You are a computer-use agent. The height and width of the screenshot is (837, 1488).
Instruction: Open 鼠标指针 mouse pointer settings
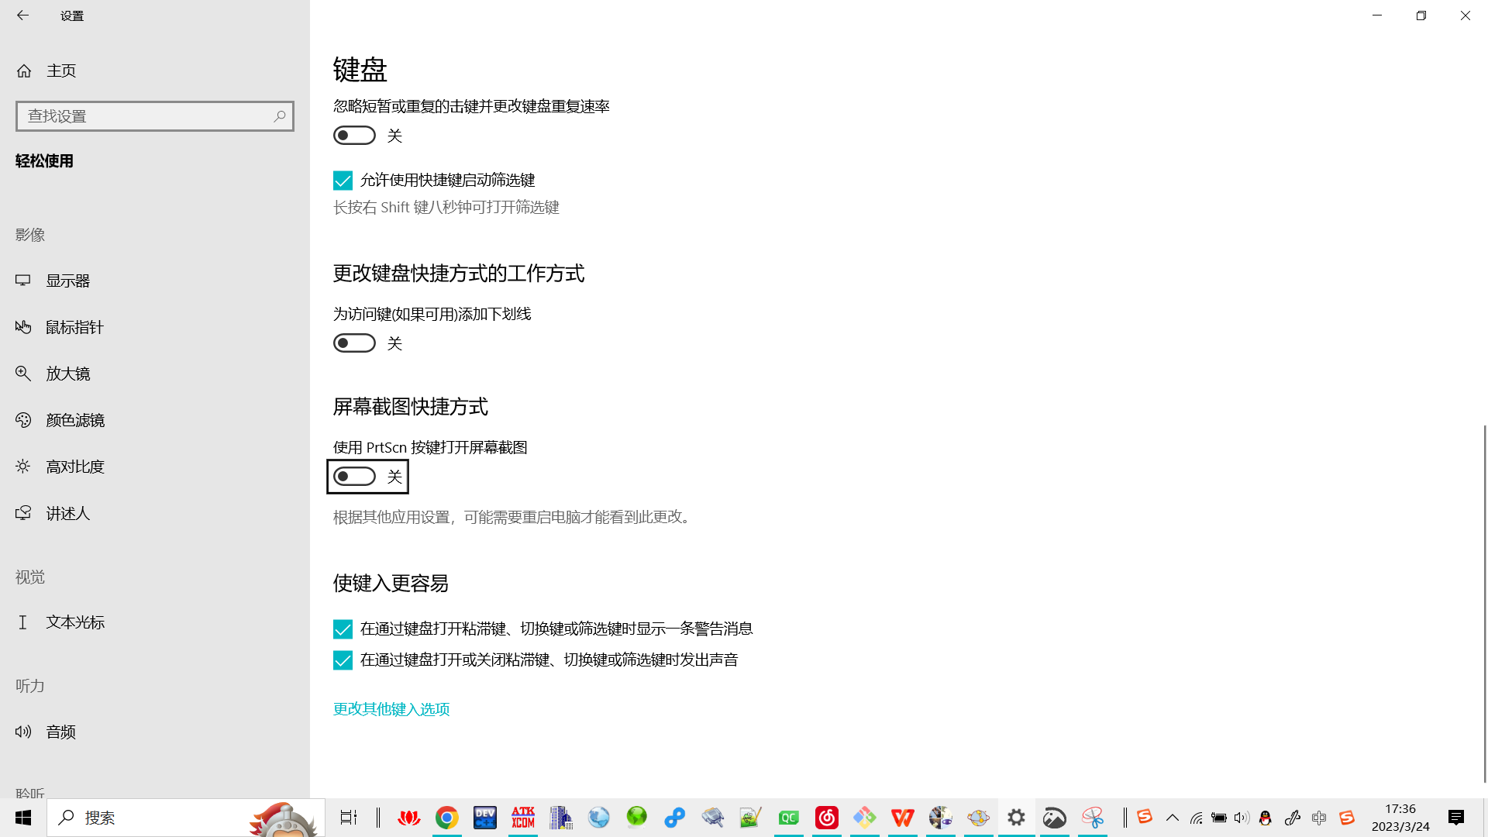tap(74, 327)
